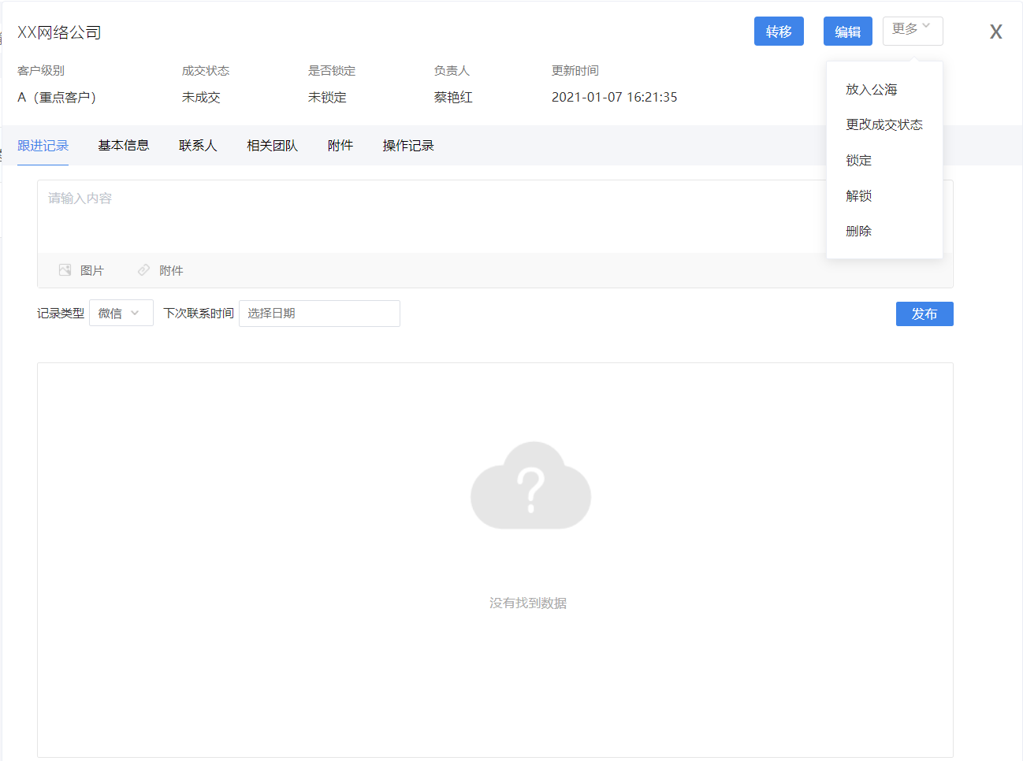The image size is (1023, 761).
Task: Click the attachment paperclip icon
Action: 143,270
